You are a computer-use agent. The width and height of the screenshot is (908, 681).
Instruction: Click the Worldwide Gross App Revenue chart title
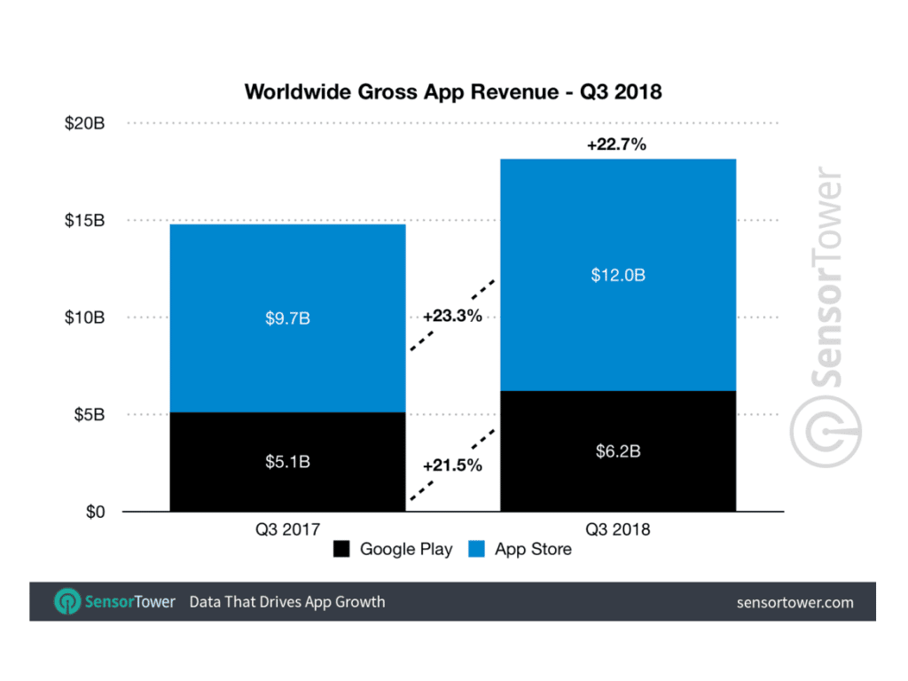453,91
